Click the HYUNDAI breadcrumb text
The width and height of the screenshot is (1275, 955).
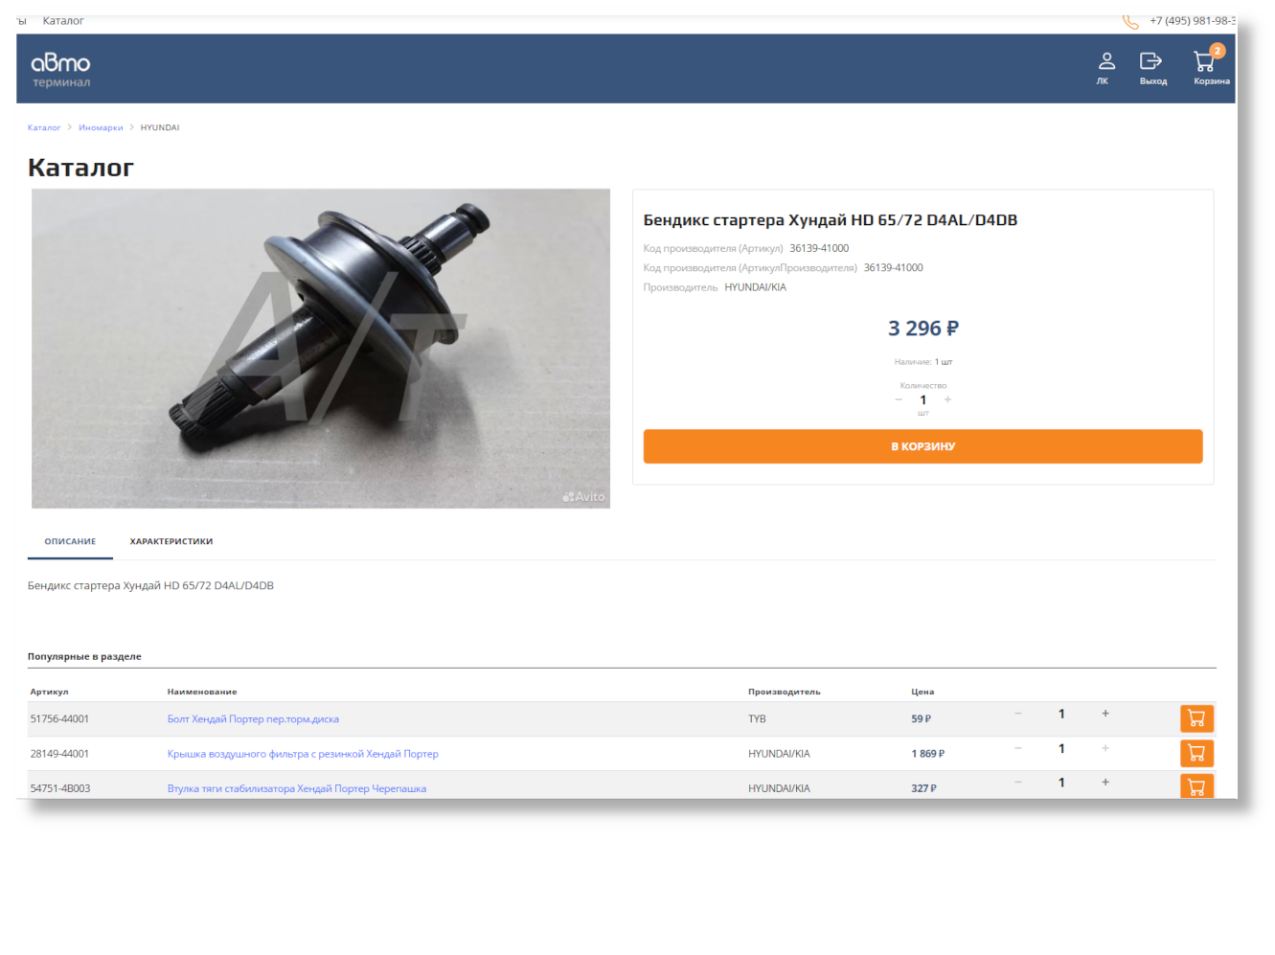(160, 127)
